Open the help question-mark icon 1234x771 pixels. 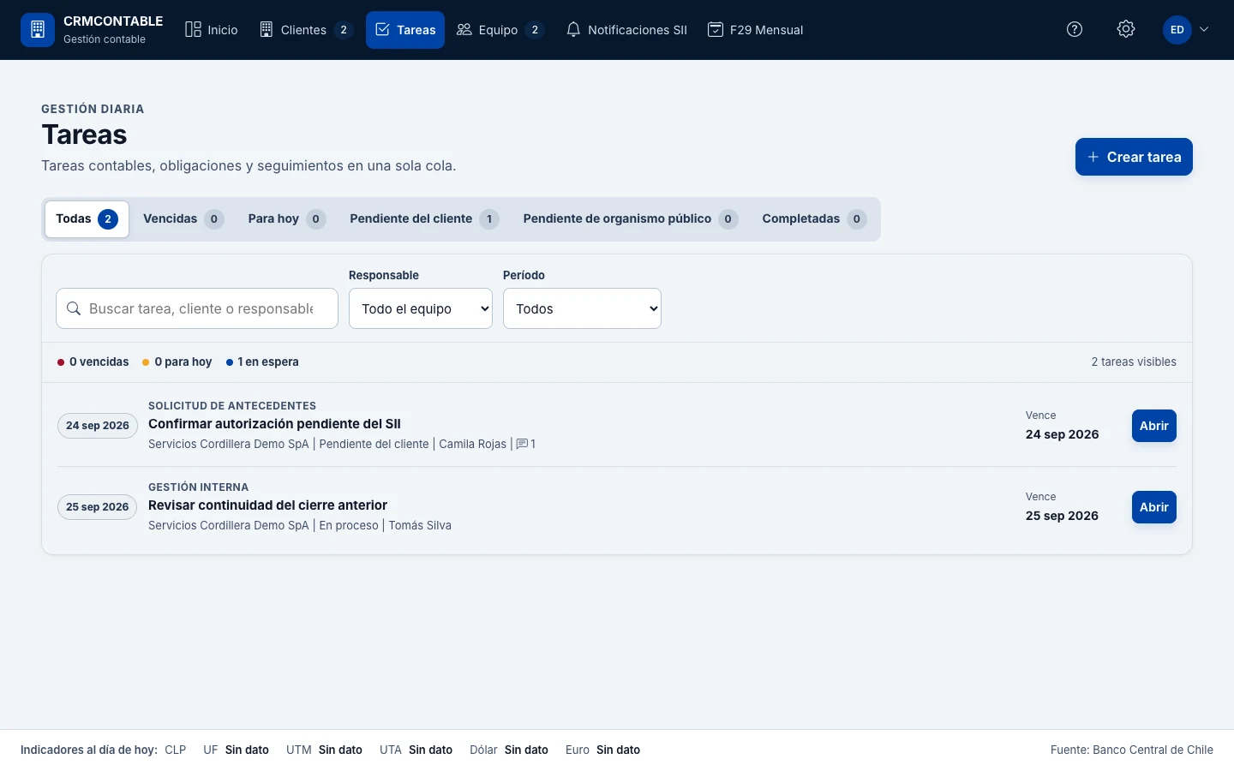(1075, 30)
